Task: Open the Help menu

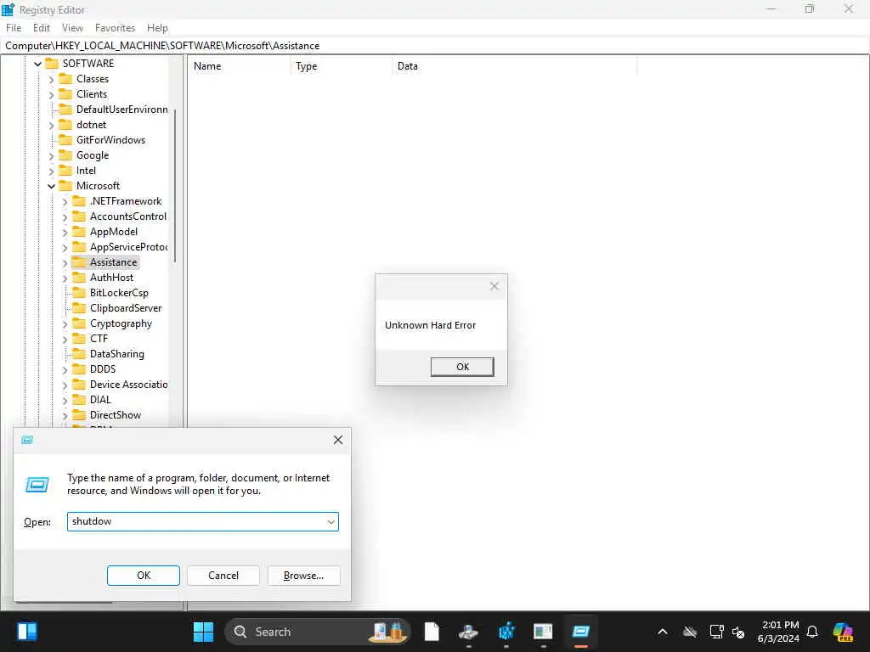Action: pyautogui.click(x=157, y=28)
